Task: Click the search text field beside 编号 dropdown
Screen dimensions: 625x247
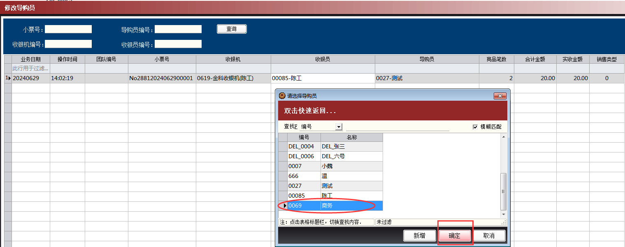Action: pyautogui.click(x=397, y=127)
